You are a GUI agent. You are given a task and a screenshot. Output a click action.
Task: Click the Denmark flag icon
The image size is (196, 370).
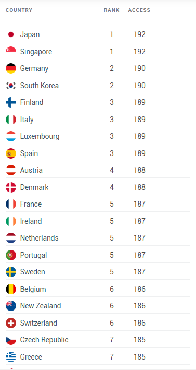tap(11, 187)
